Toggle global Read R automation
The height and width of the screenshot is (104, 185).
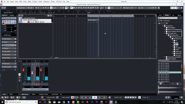coord(43,8)
